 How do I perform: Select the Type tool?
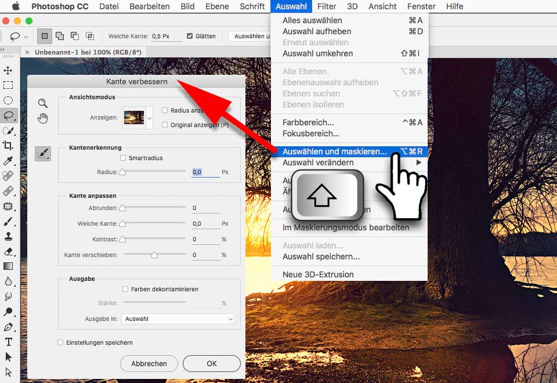tap(8, 342)
